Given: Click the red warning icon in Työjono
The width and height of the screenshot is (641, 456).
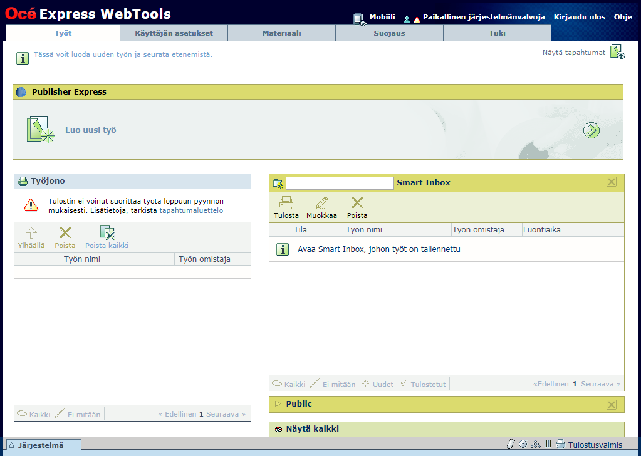Looking at the screenshot, I should coord(31,205).
